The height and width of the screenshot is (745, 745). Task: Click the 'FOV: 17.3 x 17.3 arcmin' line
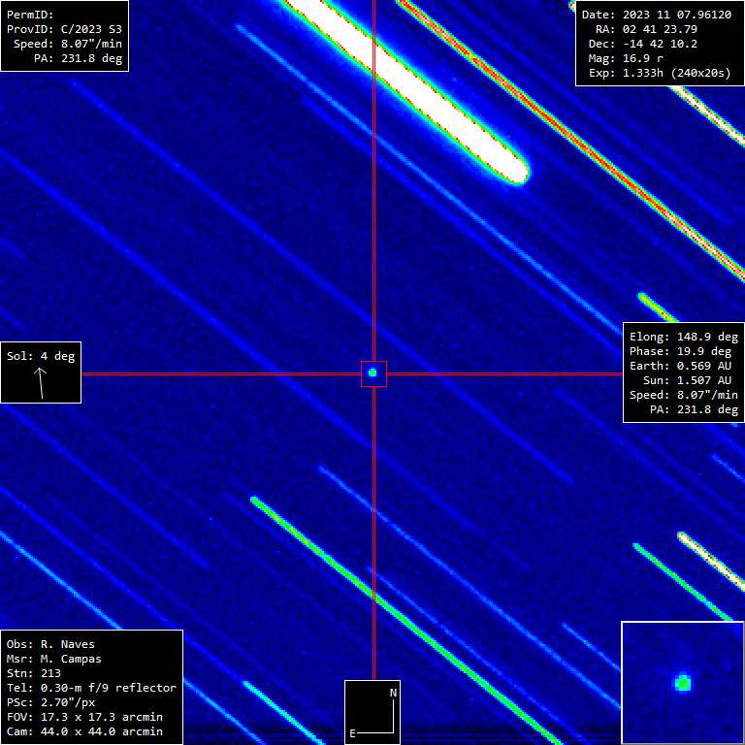pos(84,717)
